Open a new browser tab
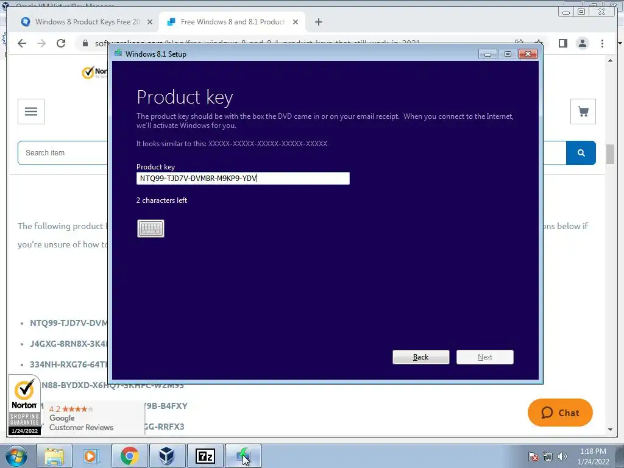Screen dimensions: 624x468 click(x=318, y=22)
